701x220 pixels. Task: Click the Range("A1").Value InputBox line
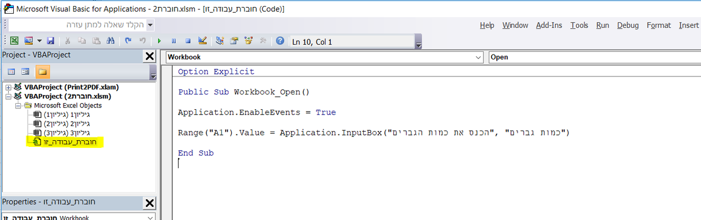(374, 133)
